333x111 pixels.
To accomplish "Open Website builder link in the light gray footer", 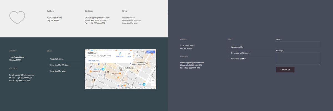I will [x=128, y=17].
